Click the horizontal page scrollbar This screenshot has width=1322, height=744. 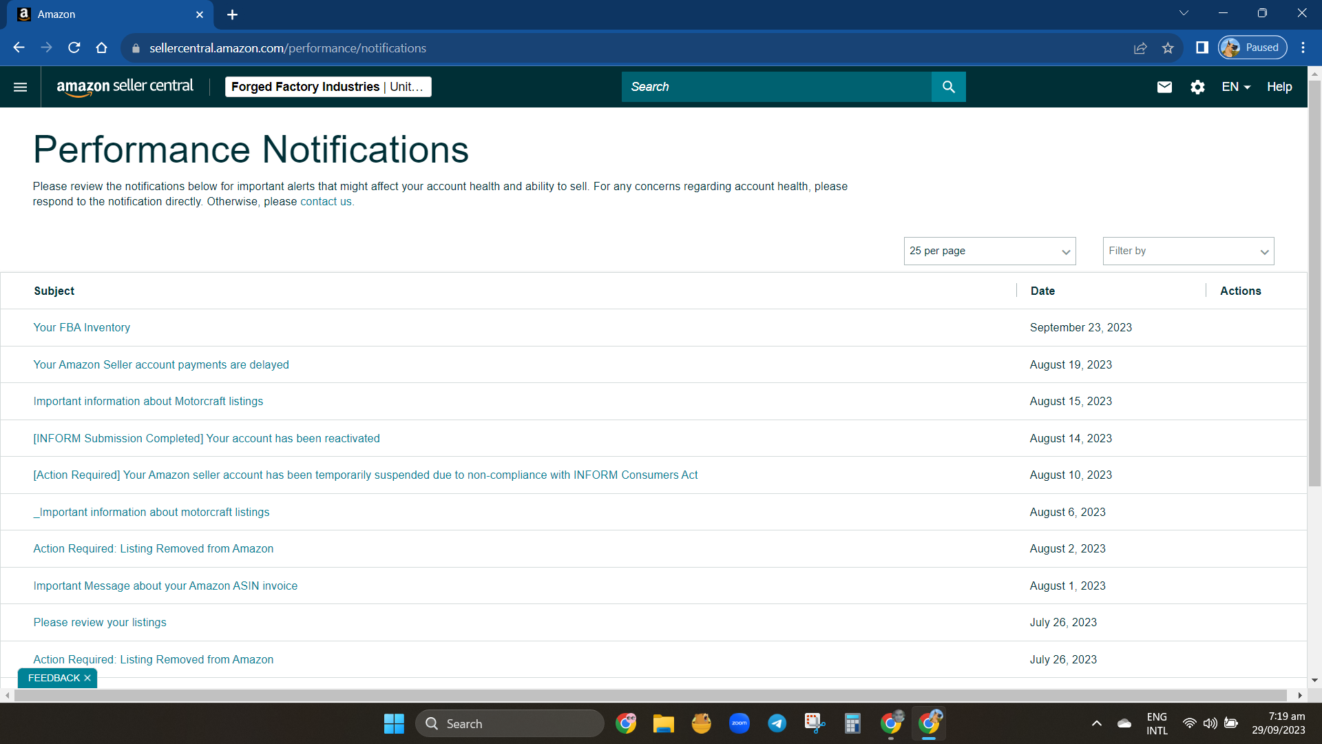[x=651, y=696]
